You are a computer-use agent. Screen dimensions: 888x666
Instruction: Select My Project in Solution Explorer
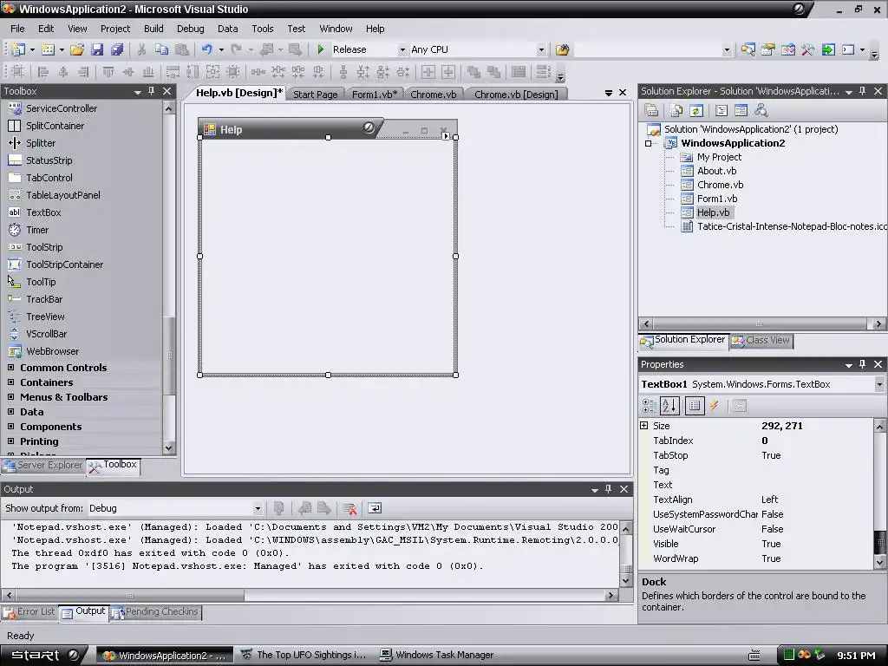719,158
